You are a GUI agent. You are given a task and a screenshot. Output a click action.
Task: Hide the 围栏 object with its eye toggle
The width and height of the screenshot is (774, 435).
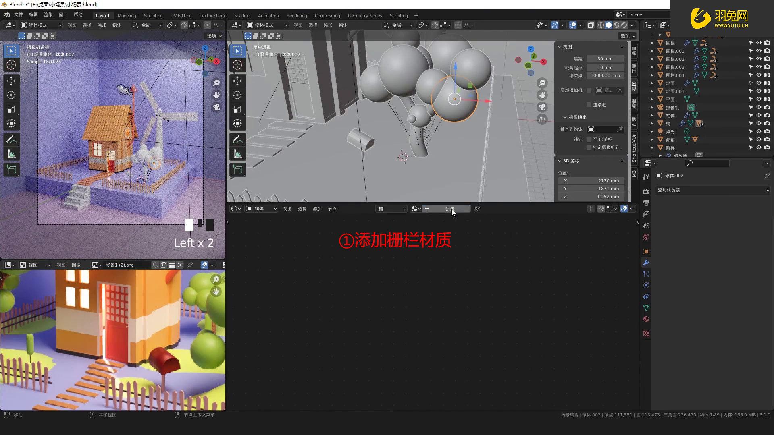tap(759, 43)
